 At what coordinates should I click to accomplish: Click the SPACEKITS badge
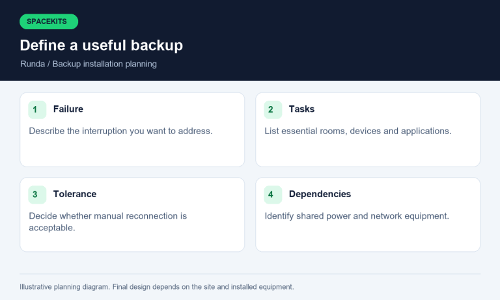click(49, 21)
